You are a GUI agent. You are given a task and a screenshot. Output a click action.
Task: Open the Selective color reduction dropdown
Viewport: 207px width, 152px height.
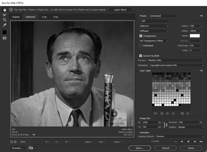(154, 26)
